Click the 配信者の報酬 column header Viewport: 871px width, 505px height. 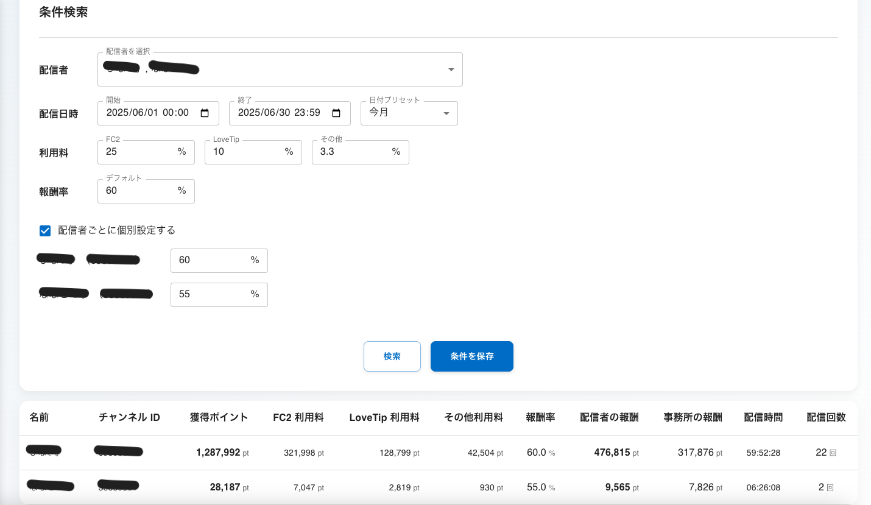click(609, 418)
